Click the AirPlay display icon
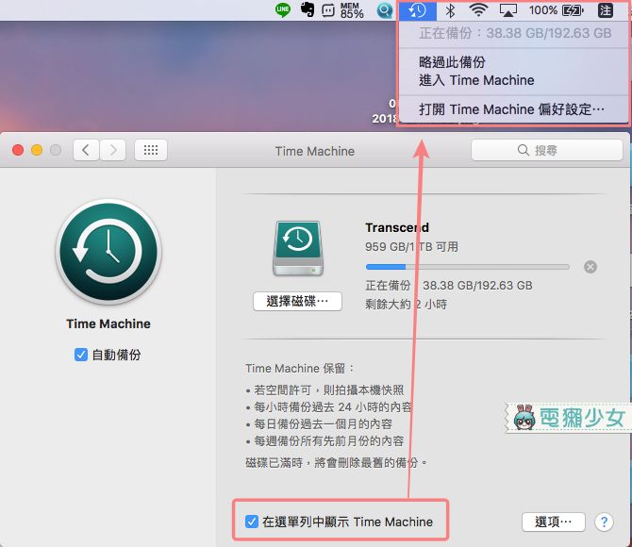The image size is (632, 547). pyautogui.click(x=507, y=10)
